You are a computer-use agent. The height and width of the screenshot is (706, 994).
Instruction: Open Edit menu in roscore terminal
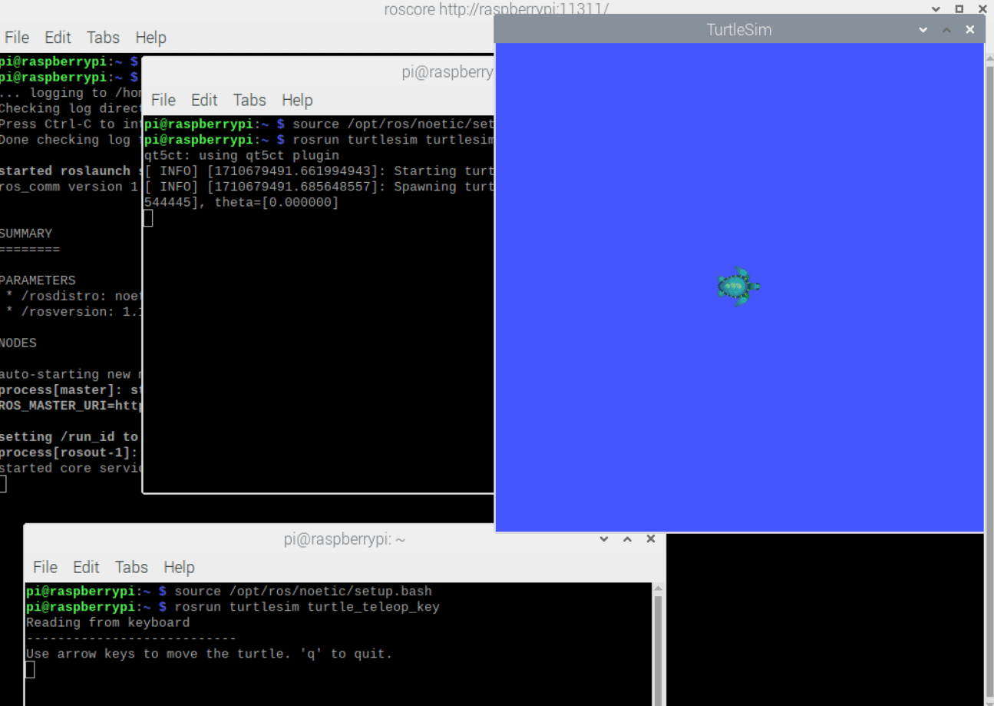58,38
